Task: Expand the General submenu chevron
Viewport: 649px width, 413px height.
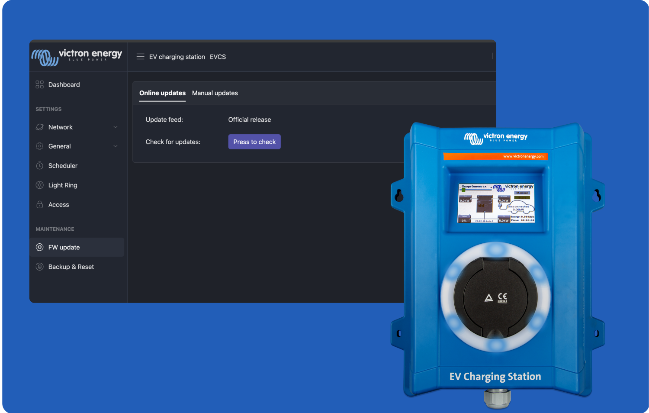Action: pos(116,146)
